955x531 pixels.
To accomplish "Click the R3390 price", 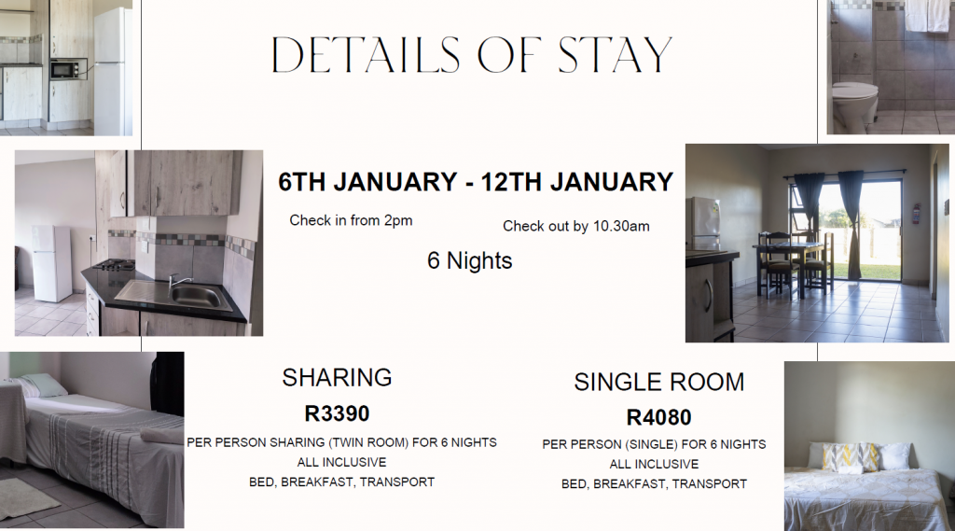I will 337,414.
